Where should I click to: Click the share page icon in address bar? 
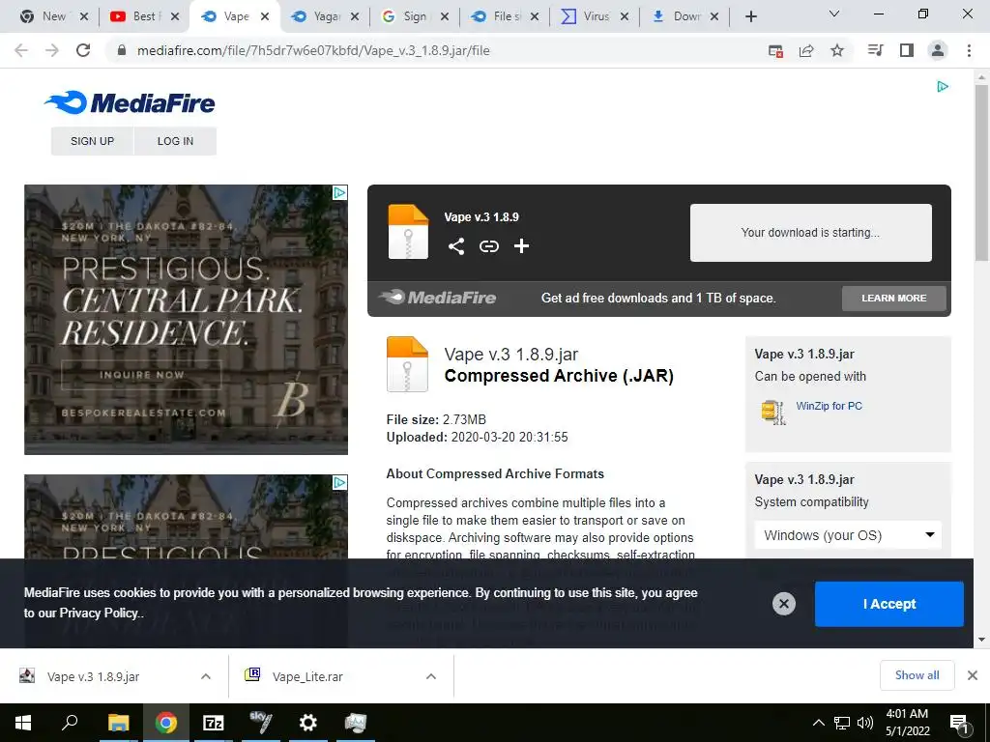point(806,50)
